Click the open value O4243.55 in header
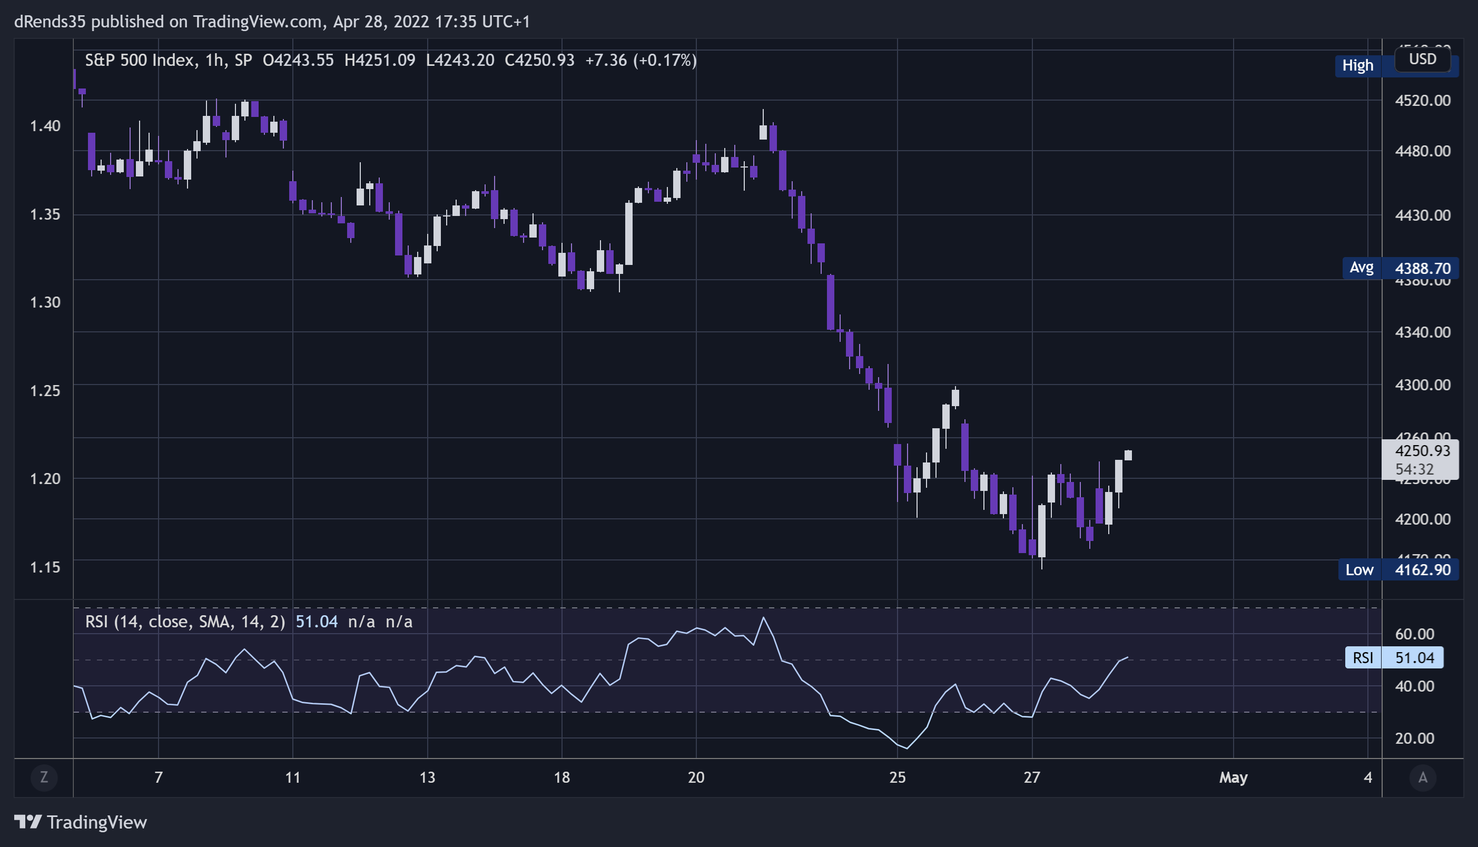This screenshot has width=1478, height=847. pos(299,61)
